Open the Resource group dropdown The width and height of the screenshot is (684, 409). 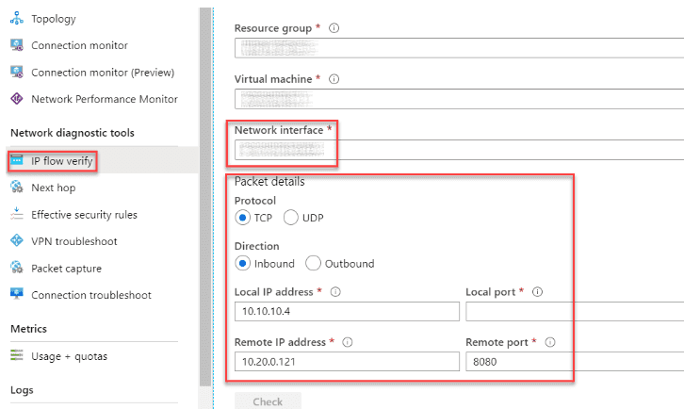[459, 48]
